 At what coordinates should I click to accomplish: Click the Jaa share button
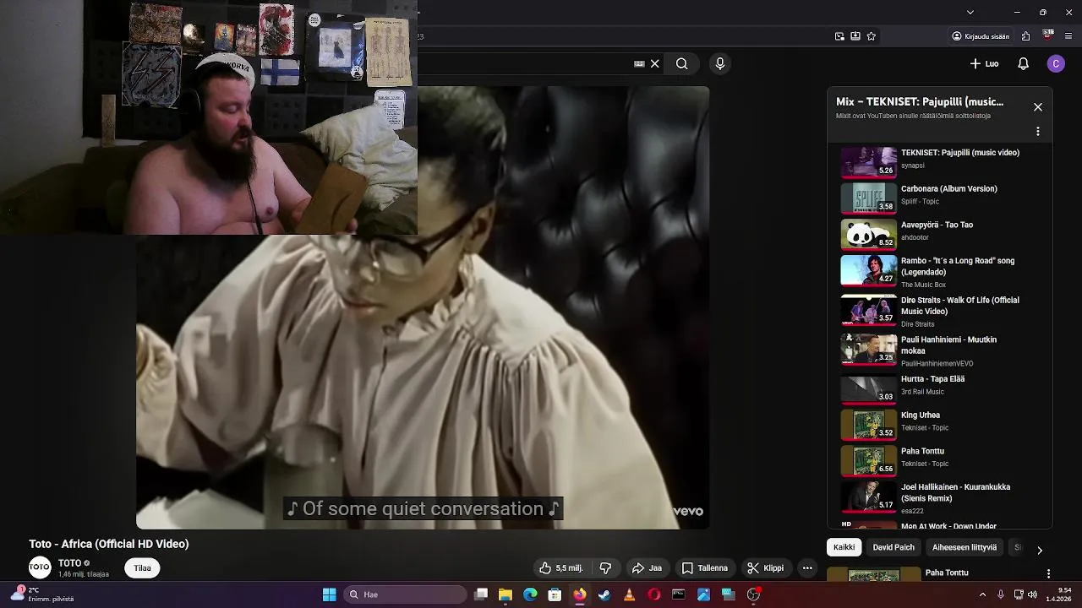(x=647, y=568)
